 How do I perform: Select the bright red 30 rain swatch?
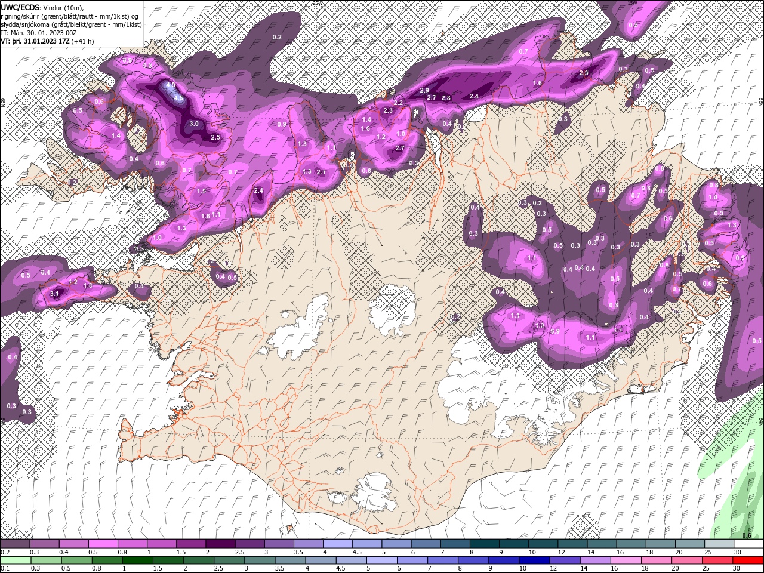tap(748, 560)
